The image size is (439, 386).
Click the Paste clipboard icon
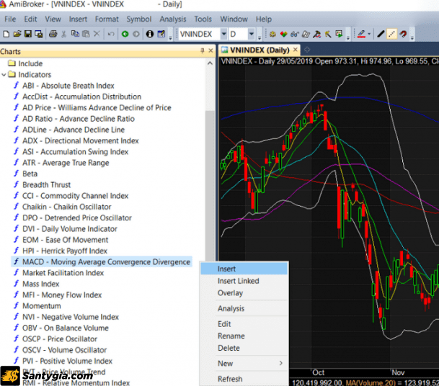[x=86, y=34]
